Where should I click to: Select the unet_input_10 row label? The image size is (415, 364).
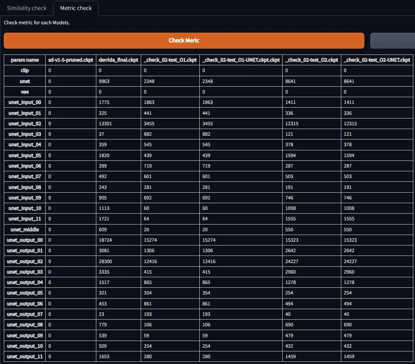point(25,208)
